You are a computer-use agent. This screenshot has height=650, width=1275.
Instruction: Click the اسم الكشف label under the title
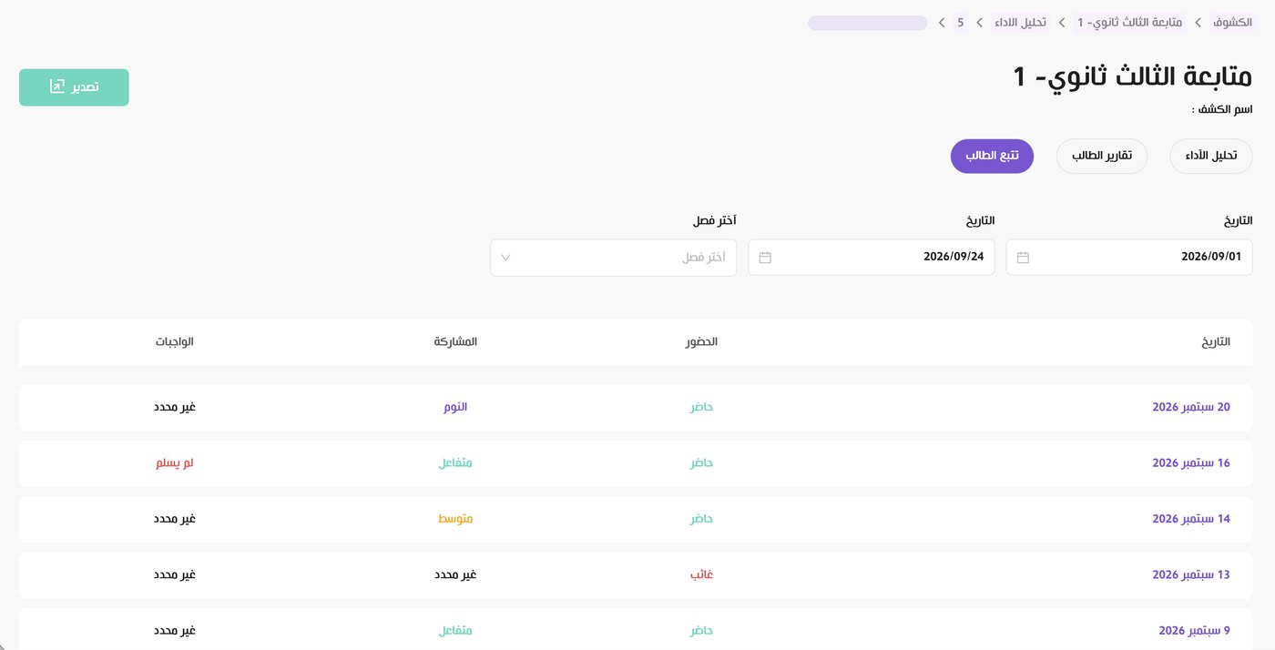tap(1222, 110)
